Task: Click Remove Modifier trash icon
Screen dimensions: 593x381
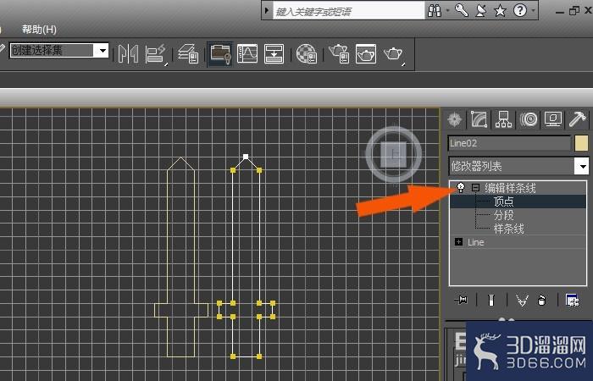Action: click(541, 301)
